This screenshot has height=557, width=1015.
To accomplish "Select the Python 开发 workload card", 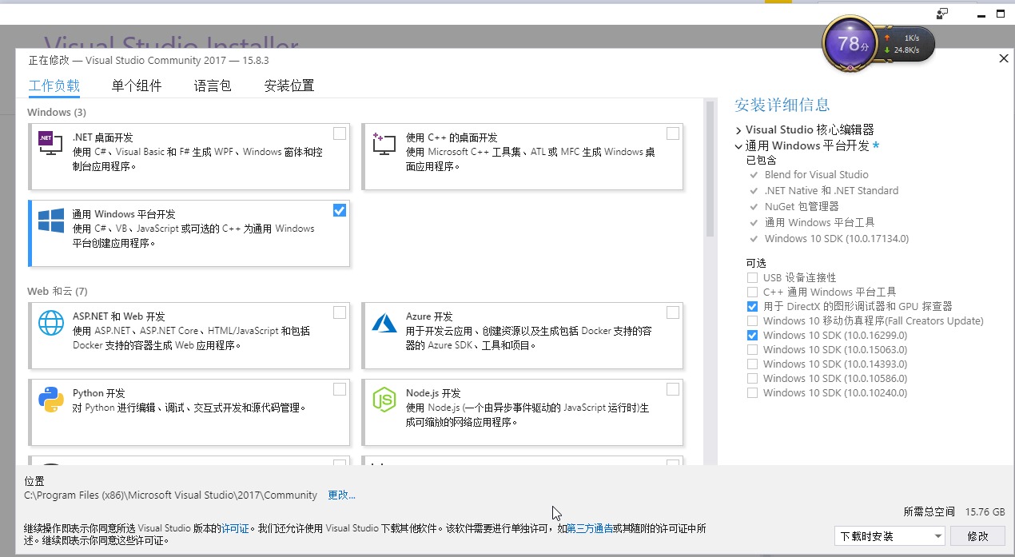I will [x=189, y=412].
